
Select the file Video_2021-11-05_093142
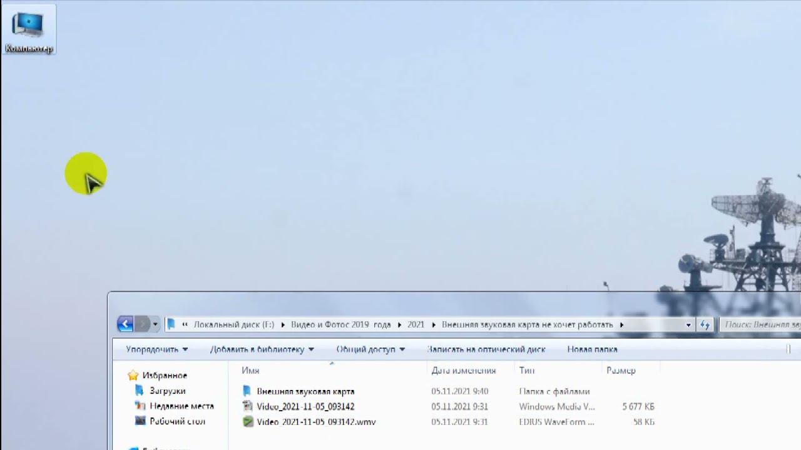coord(305,406)
